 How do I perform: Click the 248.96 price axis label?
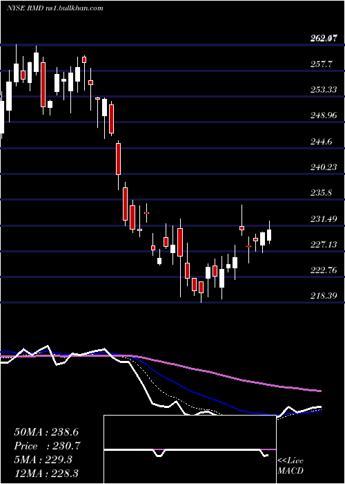[323, 115]
